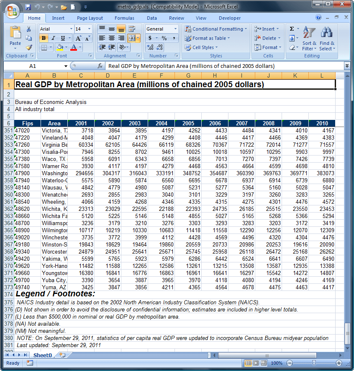This screenshot has width=354, height=371.
Task: Open Sort & Filter in Editing group
Action: [x=309, y=39]
